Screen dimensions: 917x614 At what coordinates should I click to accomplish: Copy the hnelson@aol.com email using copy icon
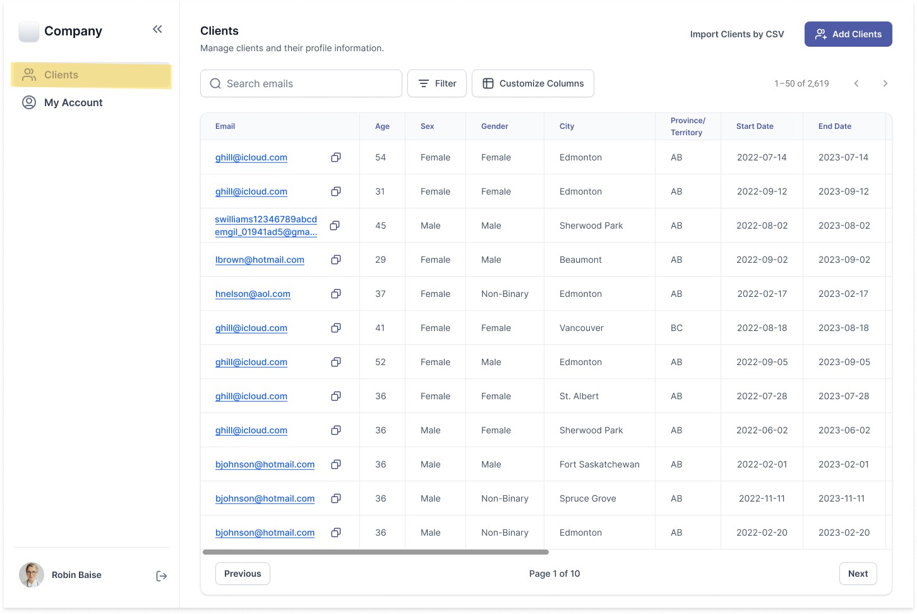[336, 294]
